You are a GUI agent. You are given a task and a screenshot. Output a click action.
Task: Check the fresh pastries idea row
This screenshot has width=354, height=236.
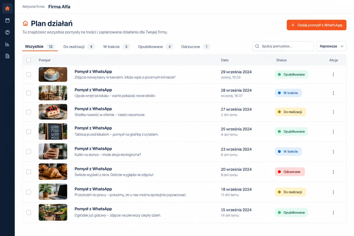(x=29, y=172)
